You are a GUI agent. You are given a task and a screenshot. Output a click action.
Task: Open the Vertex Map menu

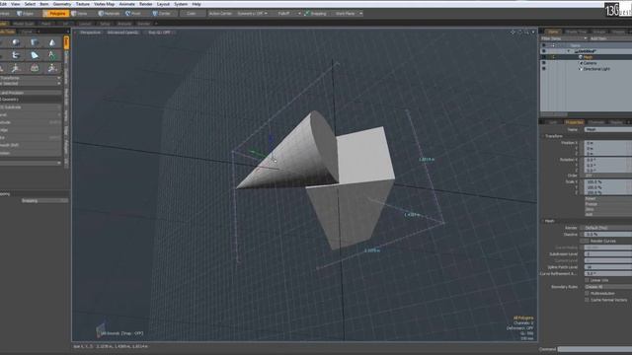(x=105, y=4)
